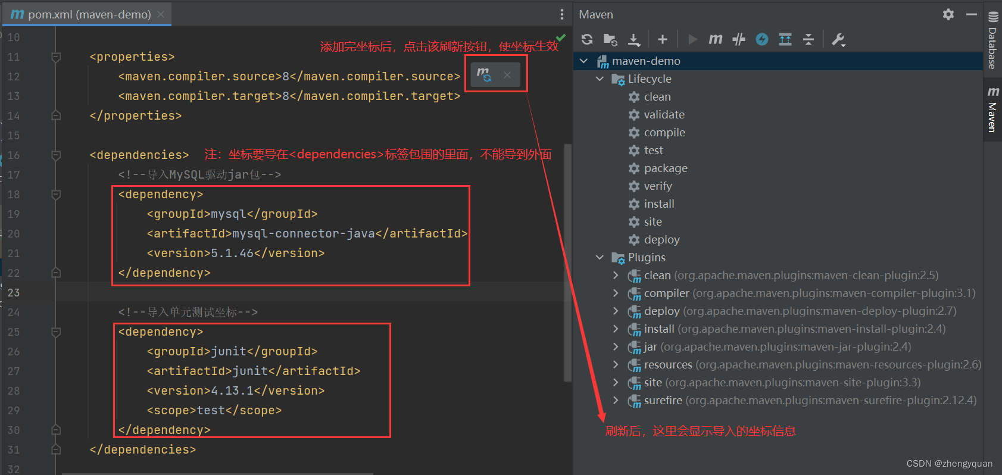This screenshot has width=1002, height=475.
Task: Open editor tab options three-dot menu
Action: click(x=561, y=14)
